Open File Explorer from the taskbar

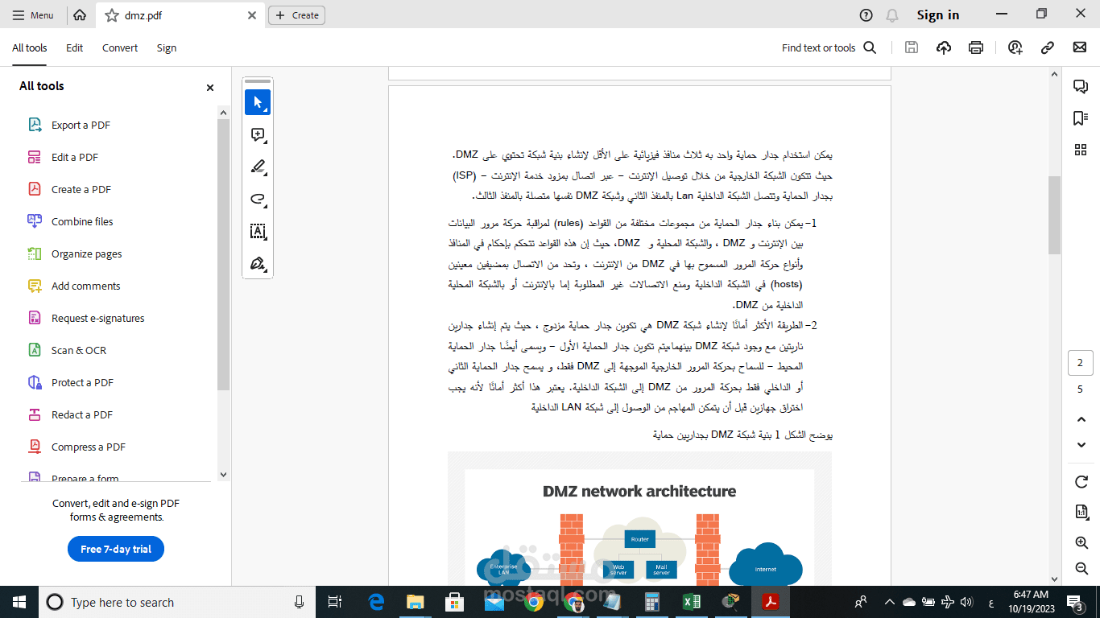pyautogui.click(x=415, y=602)
